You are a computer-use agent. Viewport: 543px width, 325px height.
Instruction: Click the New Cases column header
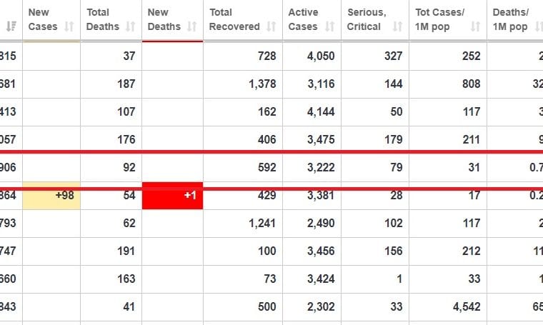[x=51, y=20]
